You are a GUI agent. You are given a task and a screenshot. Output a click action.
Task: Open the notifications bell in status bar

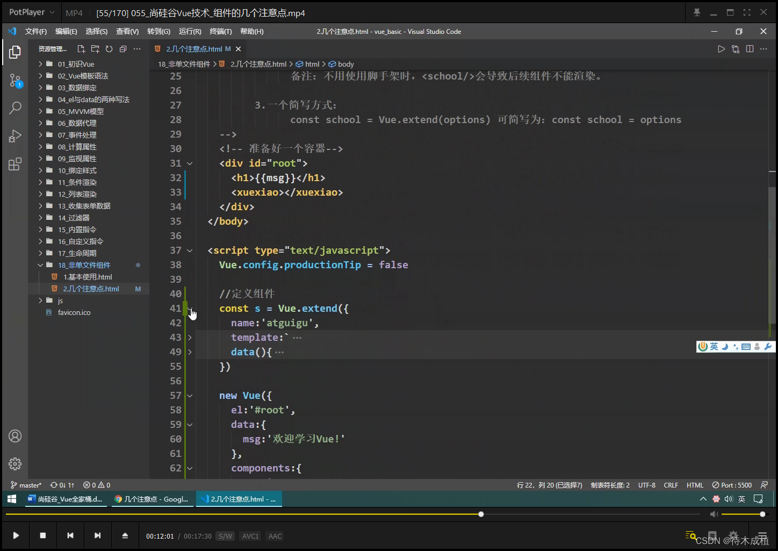(764, 485)
